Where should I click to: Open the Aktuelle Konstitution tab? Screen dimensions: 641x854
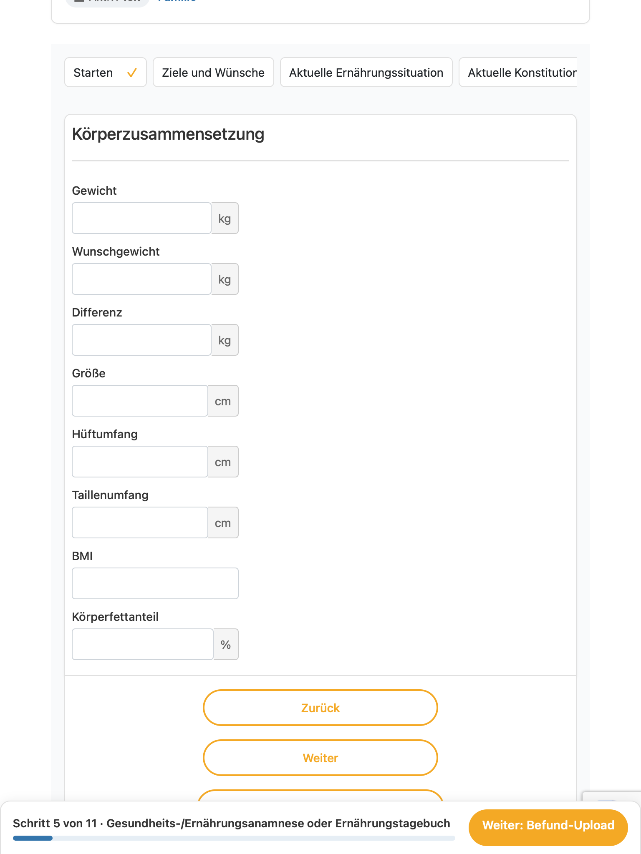[x=518, y=73]
